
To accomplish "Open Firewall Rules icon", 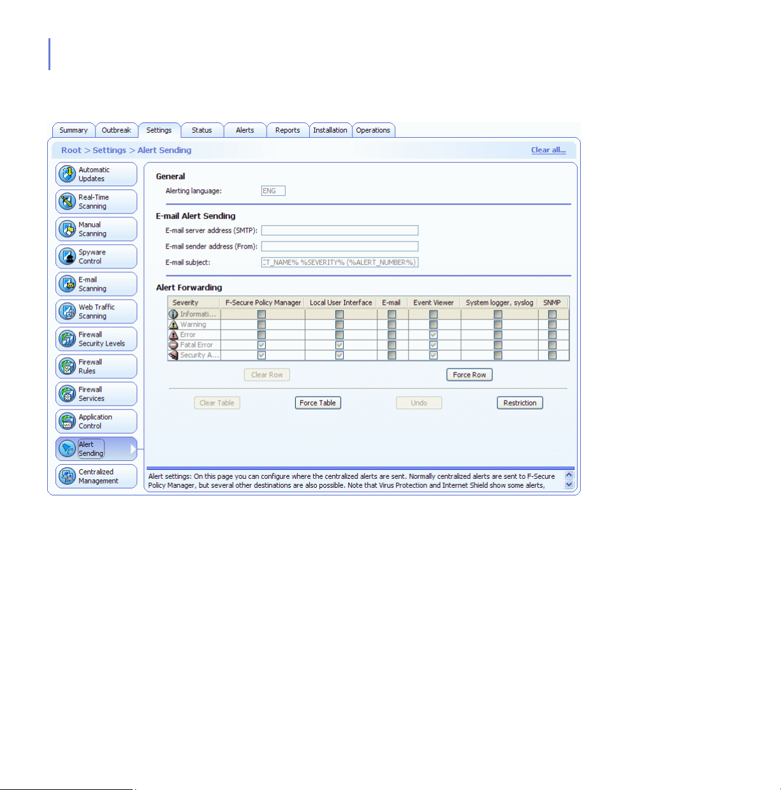I will pos(67,366).
